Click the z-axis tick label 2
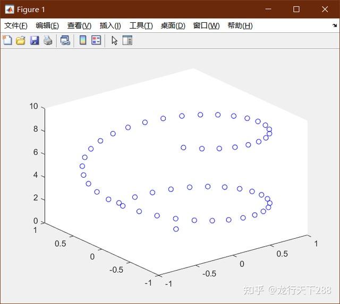Screen dimensions: 340x304 click(36, 198)
